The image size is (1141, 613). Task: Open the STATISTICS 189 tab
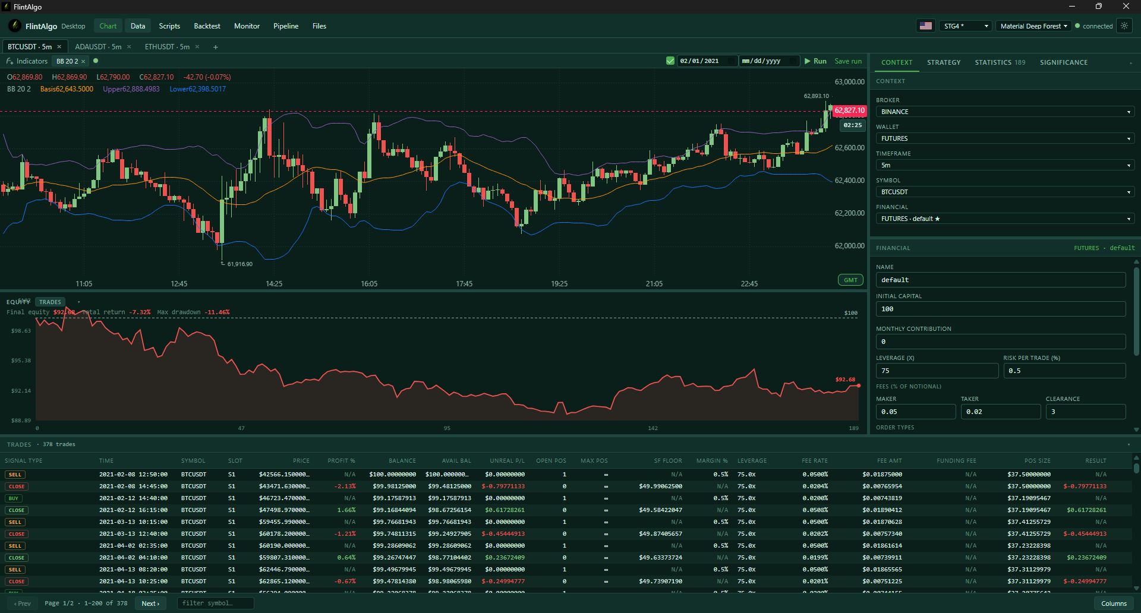(1000, 62)
